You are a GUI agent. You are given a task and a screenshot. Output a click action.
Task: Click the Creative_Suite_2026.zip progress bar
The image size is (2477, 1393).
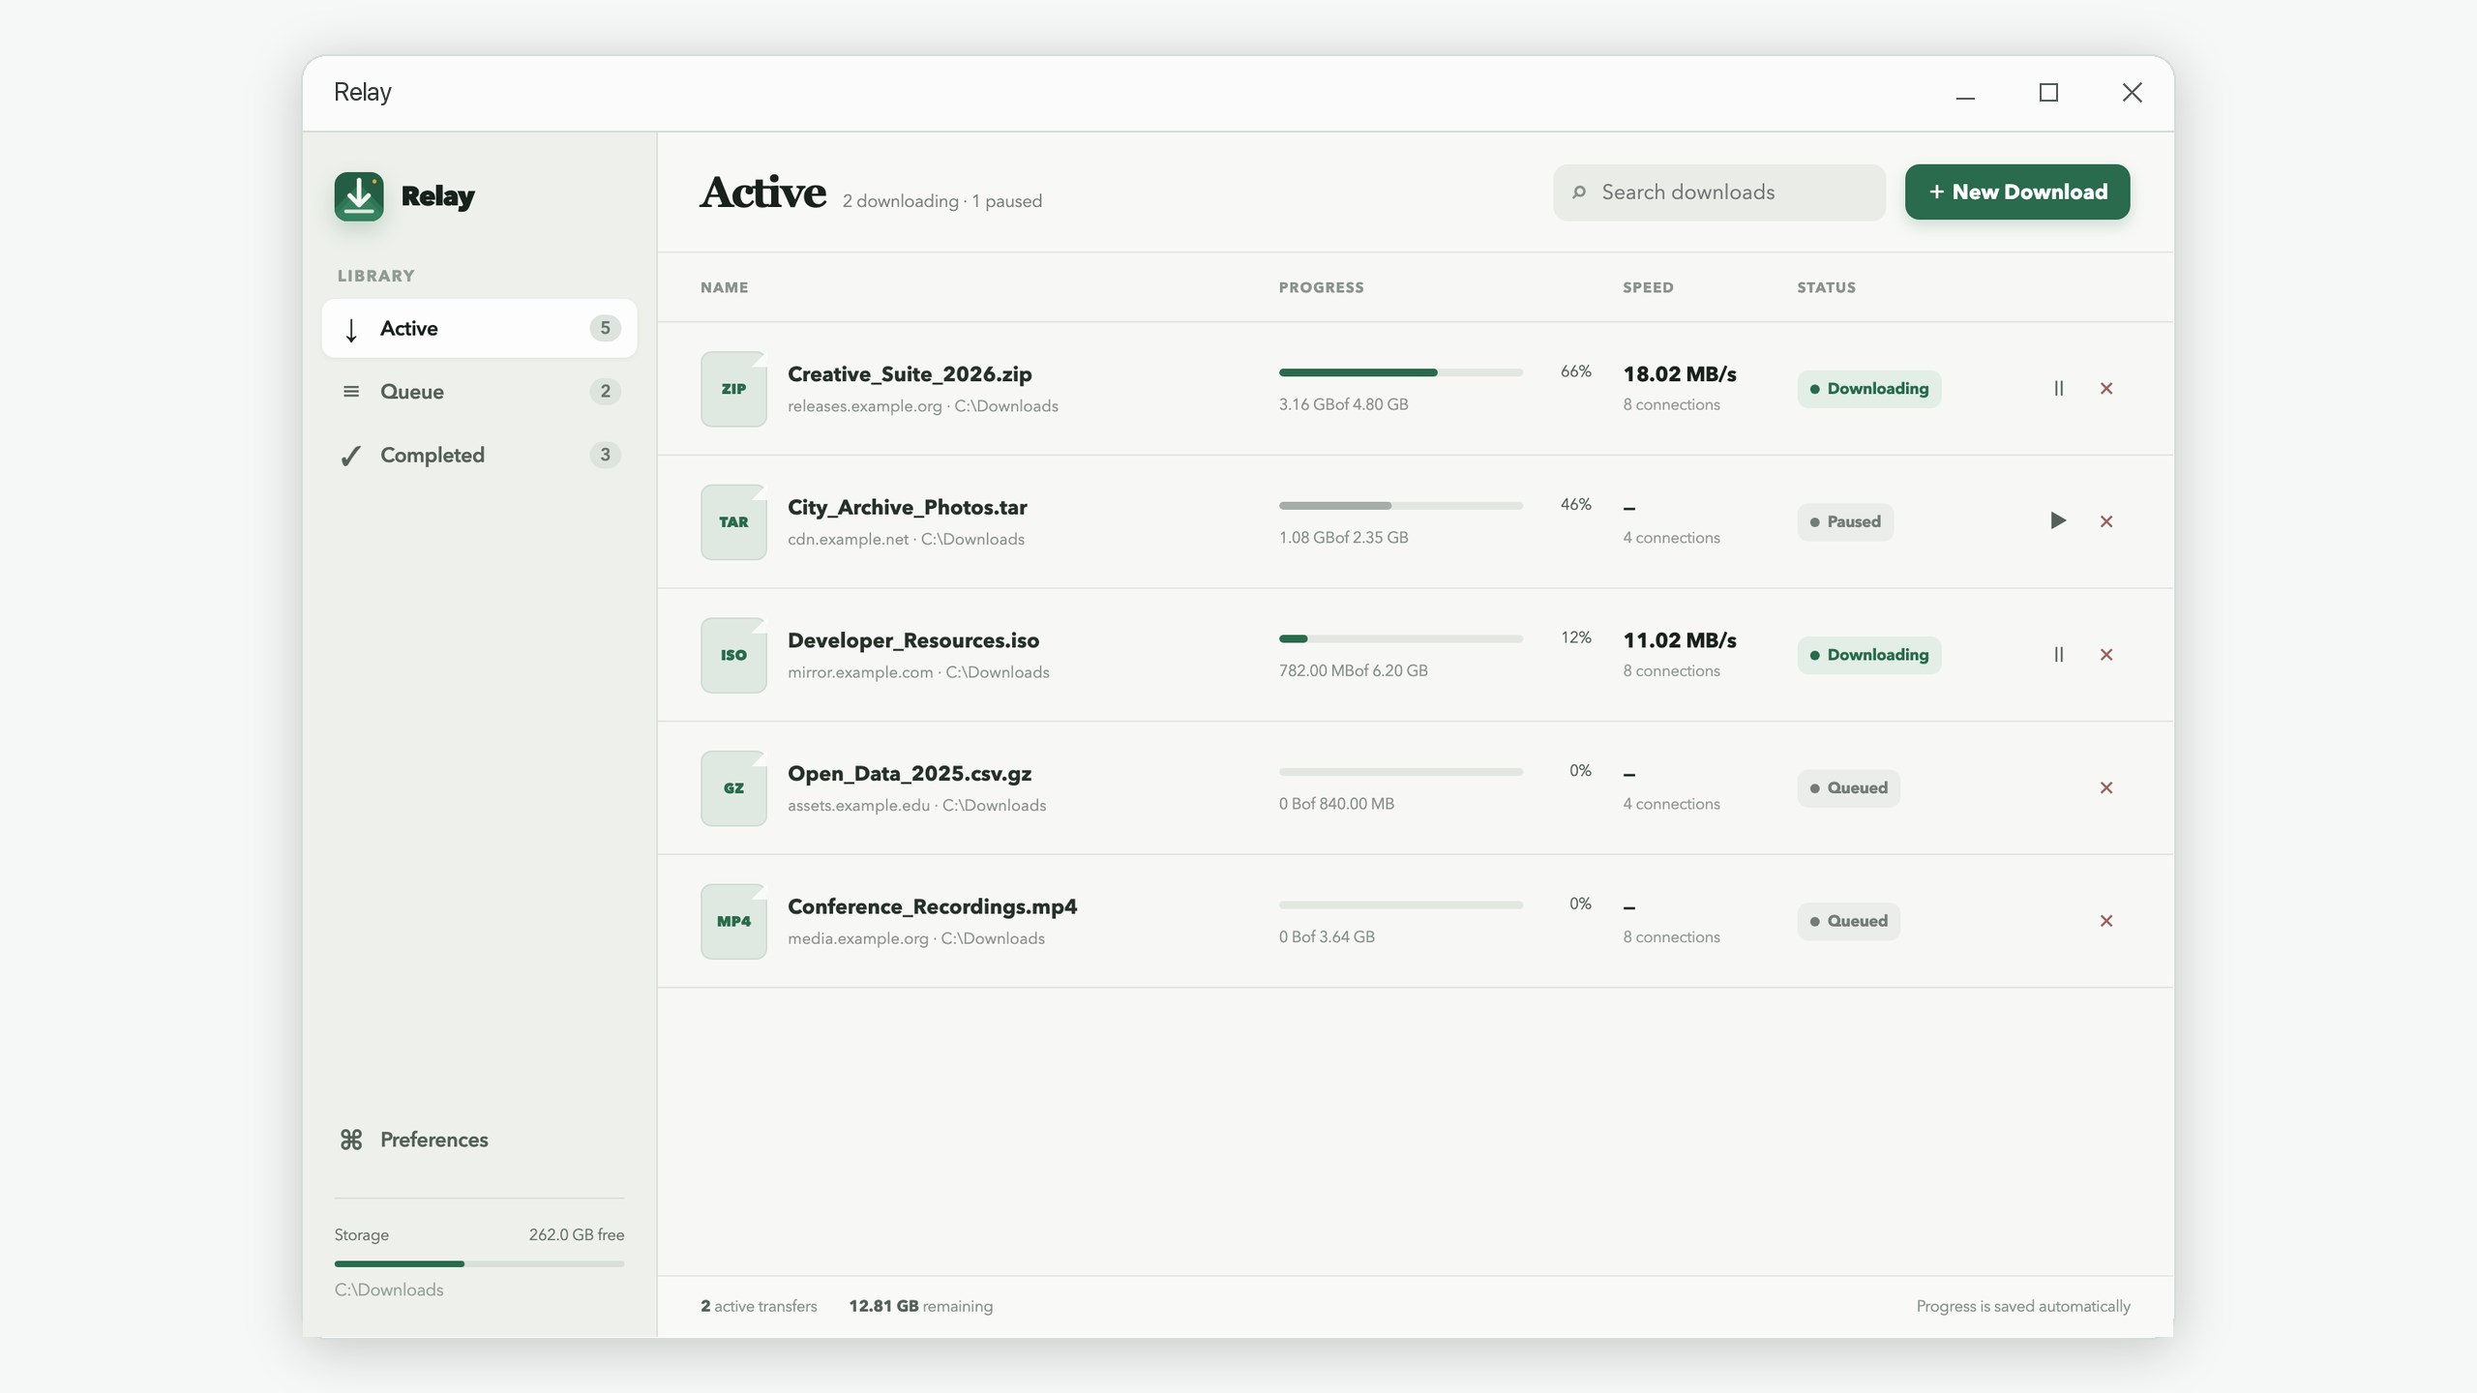1400,372
